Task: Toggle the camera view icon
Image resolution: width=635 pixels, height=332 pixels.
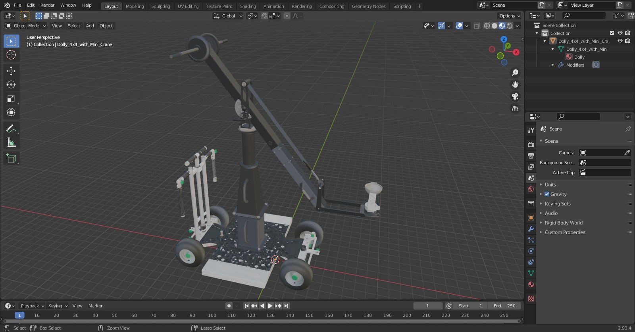Action: [515, 96]
